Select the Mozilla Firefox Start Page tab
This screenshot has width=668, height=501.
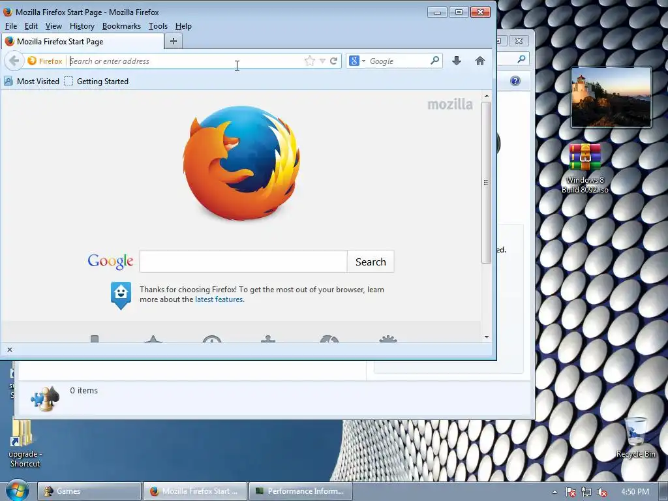pyautogui.click(x=83, y=41)
